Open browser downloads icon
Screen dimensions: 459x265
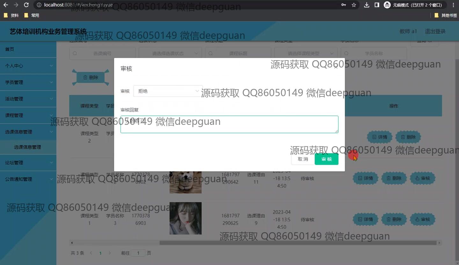(x=367, y=5)
